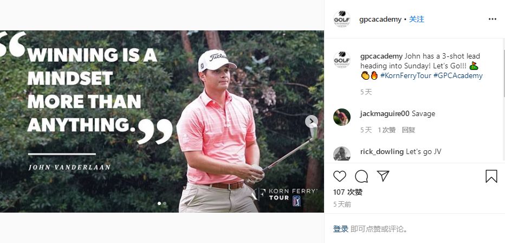
Task: Open gpcacademy username in header
Action: 380,20
